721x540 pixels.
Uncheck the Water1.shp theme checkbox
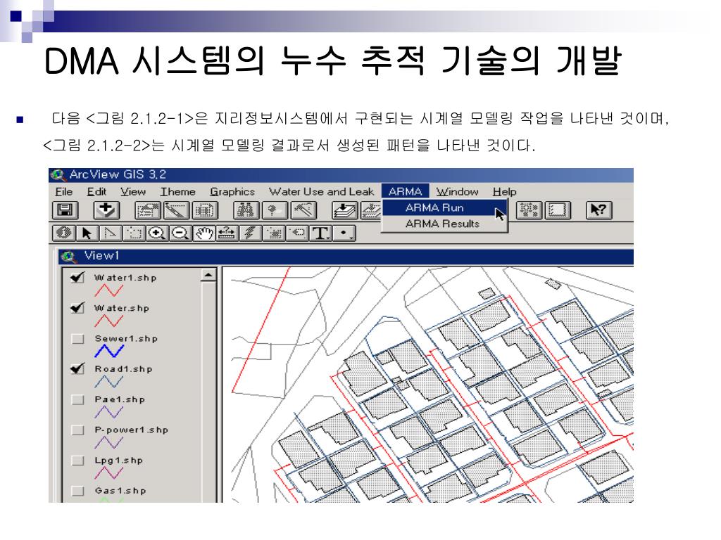[77, 278]
